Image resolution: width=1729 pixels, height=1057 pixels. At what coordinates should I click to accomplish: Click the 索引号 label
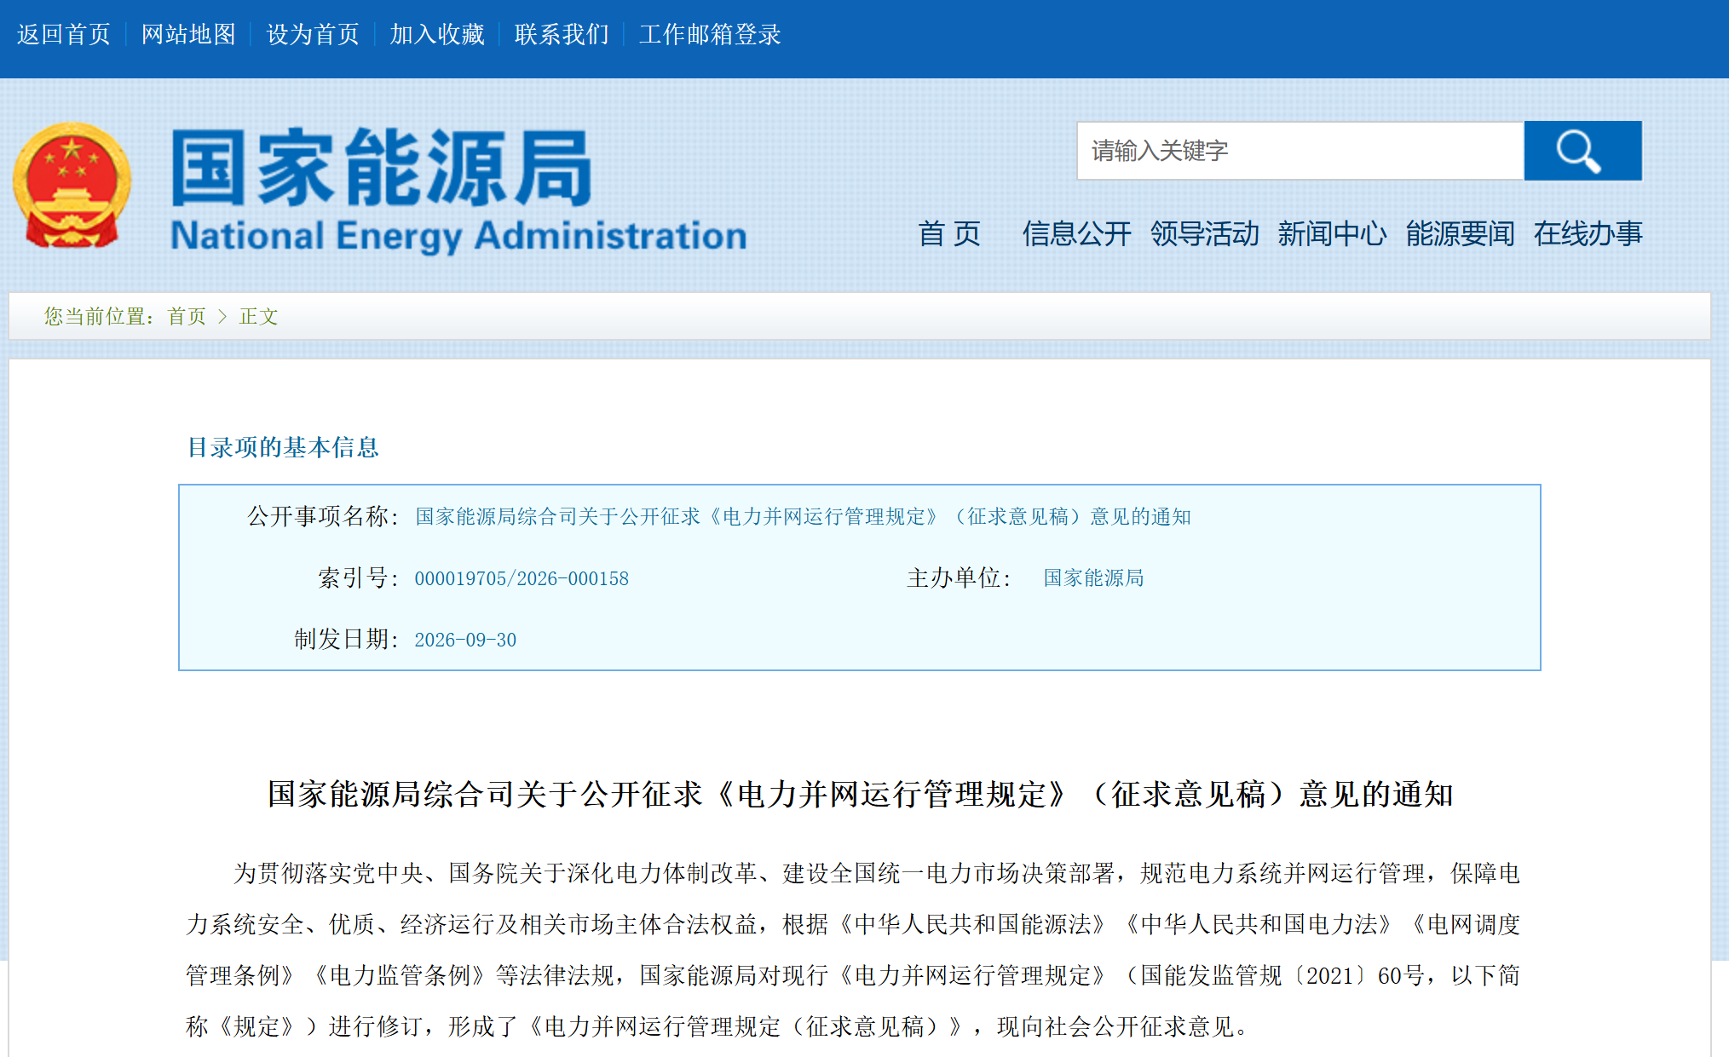(x=358, y=578)
